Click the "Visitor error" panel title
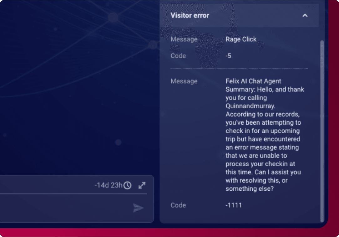Image resolution: width=339 pixels, height=237 pixels. tap(190, 15)
